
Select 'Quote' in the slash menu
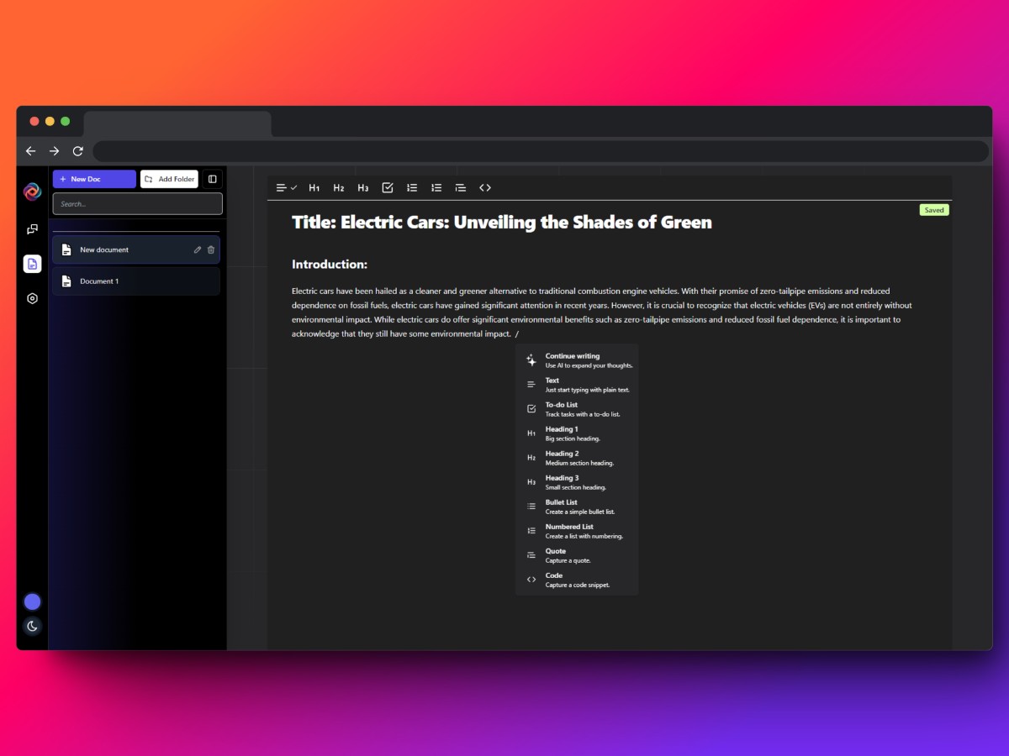click(x=577, y=555)
